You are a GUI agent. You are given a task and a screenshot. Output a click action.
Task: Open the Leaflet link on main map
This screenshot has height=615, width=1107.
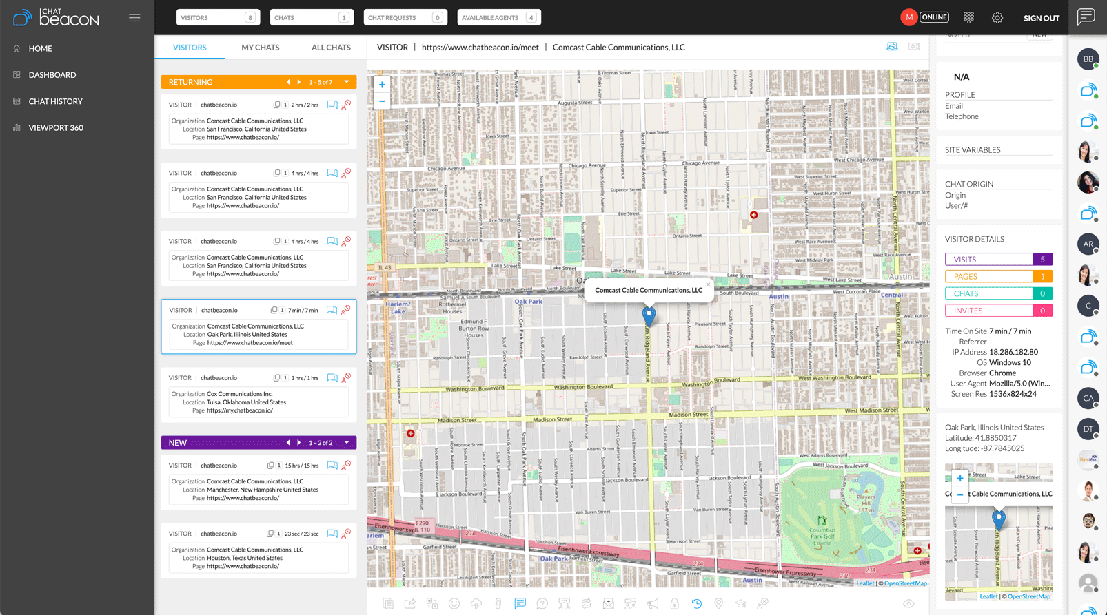click(x=865, y=583)
